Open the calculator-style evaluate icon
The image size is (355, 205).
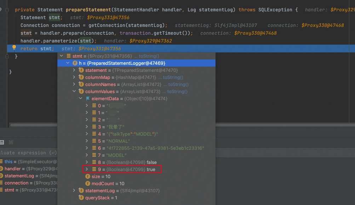click(2, 142)
